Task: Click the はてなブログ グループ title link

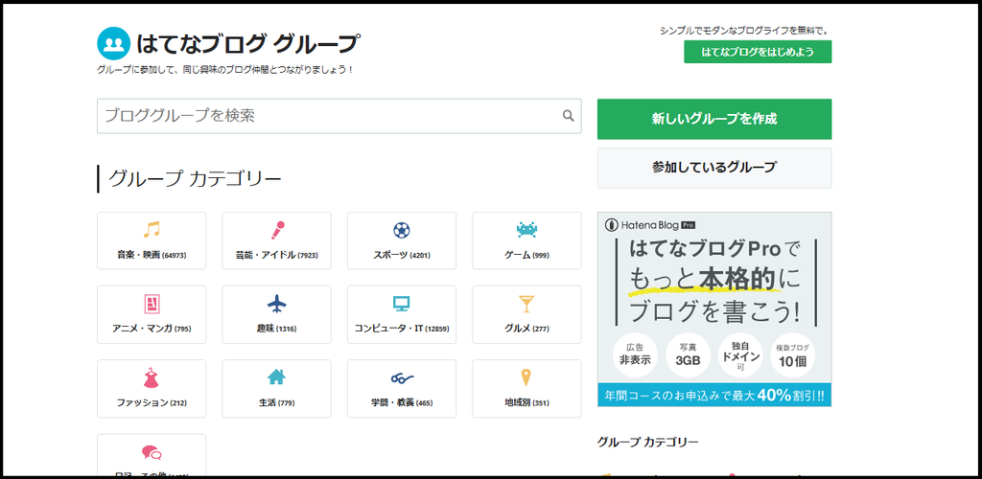Action: (x=248, y=43)
